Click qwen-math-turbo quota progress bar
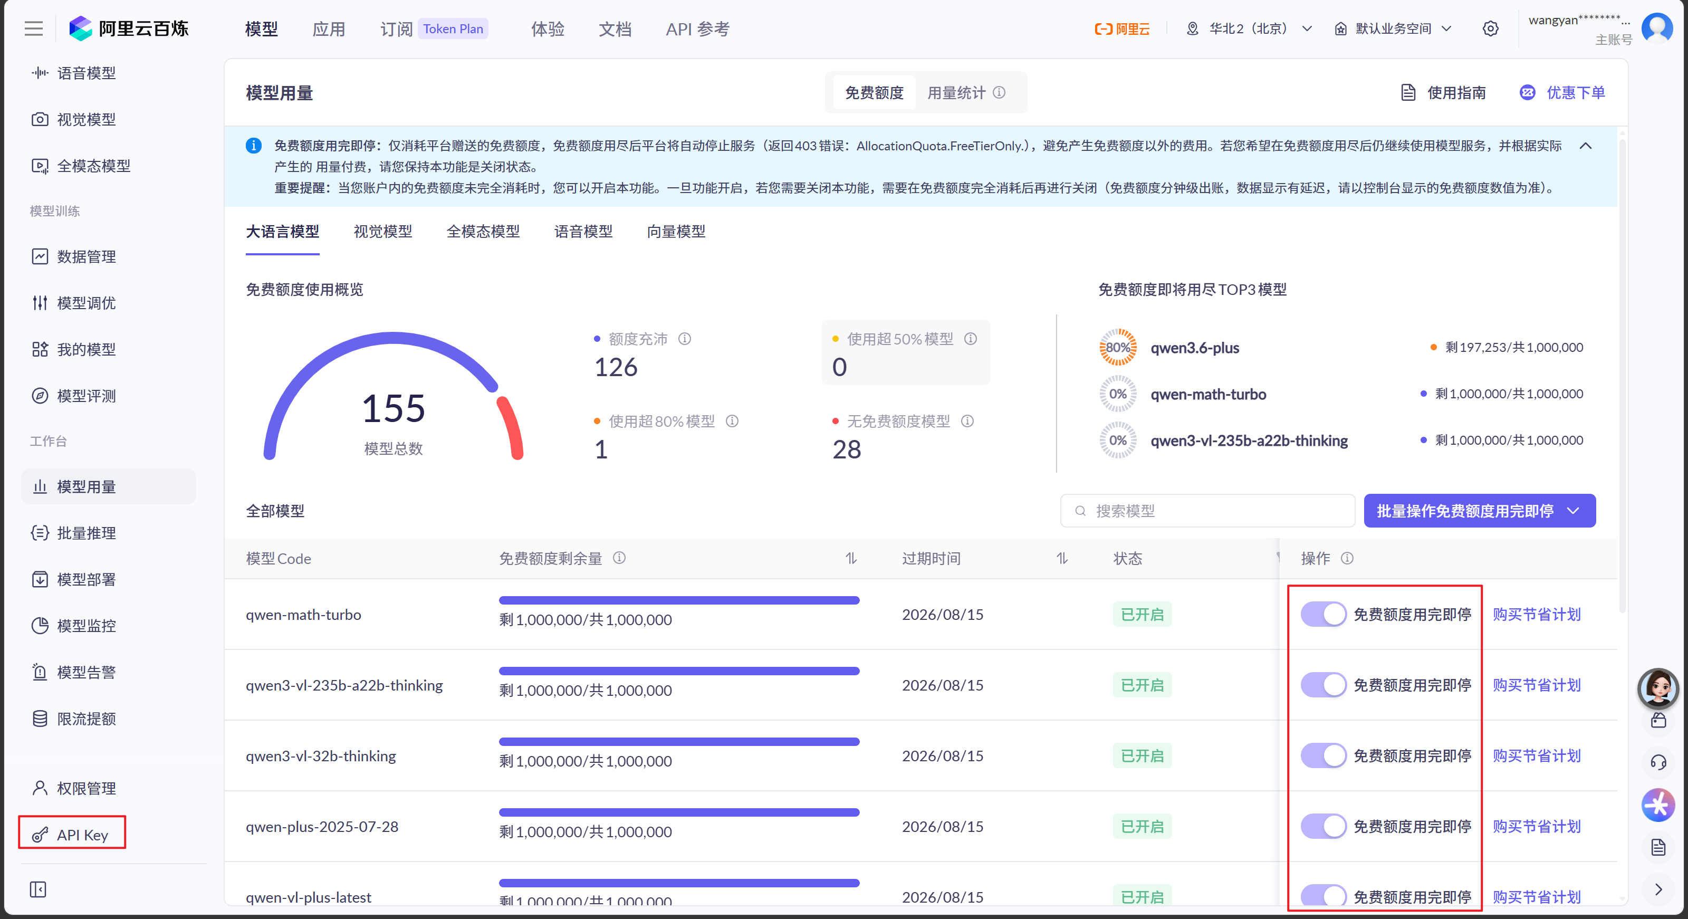This screenshot has width=1688, height=919. pos(679,600)
